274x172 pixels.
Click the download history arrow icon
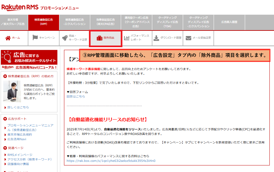pos(157,38)
